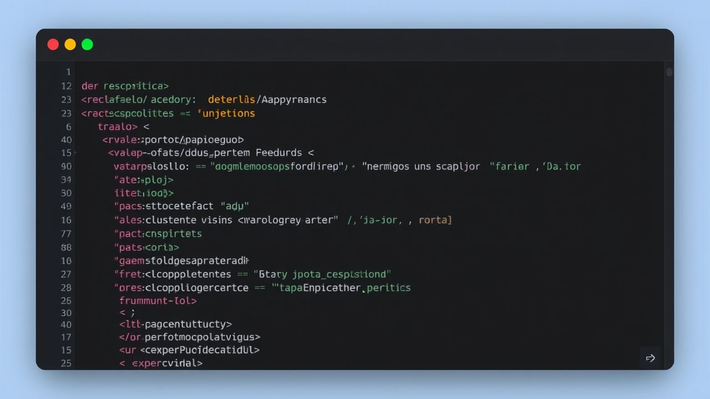Click the code text "der rescpritica>"
The width and height of the screenshot is (710, 399).
click(x=125, y=86)
